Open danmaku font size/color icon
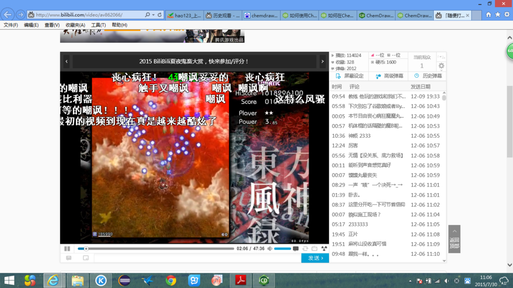The width and height of the screenshot is (513, 288). tap(86, 258)
